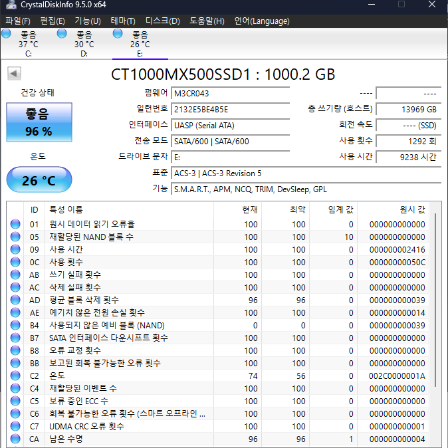Click the disk title CT1000MX500SSD1 : 1000.2 GB
Screen dimensions: 448x448
click(223, 74)
